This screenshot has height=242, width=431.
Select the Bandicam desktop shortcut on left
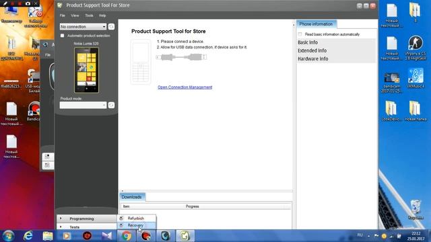point(34,112)
